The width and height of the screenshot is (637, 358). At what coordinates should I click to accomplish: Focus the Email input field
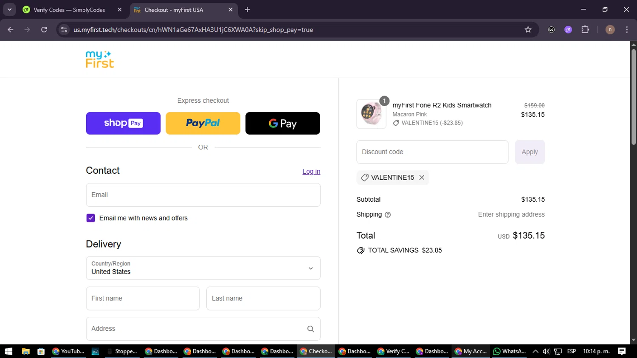[x=203, y=195]
